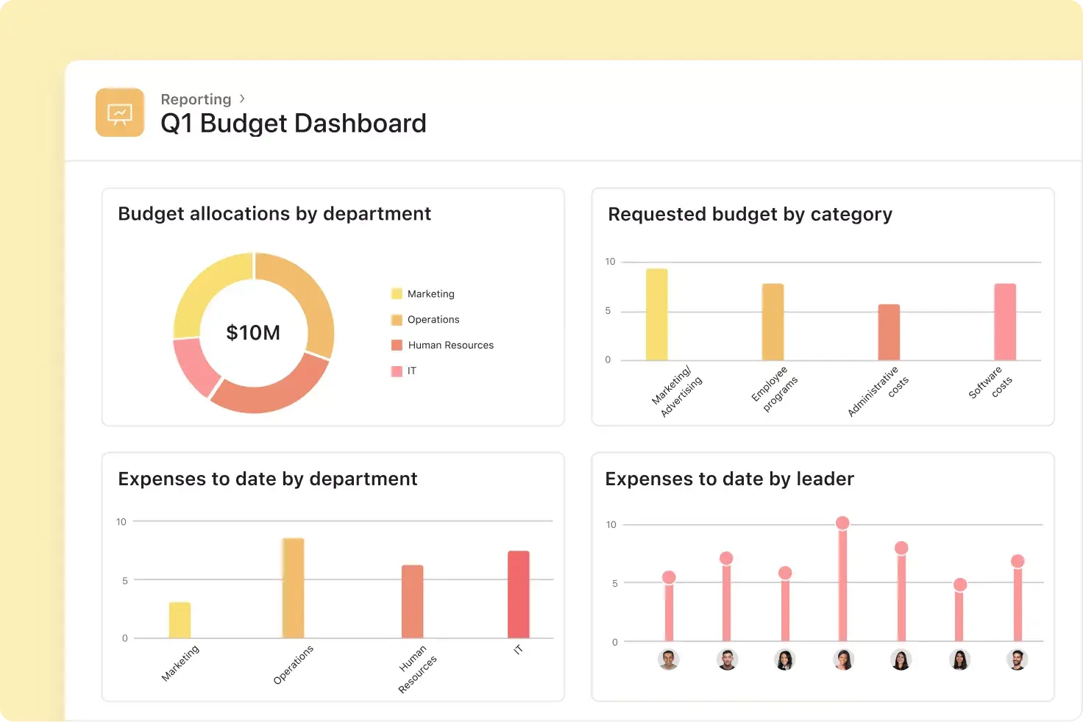The width and height of the screenshot is (1083, 722).
Task: Click the data point at top of tallest leader bar
Action: [842, 523]
